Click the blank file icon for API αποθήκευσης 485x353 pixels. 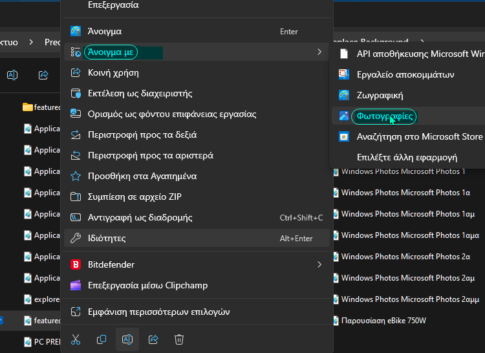[x=344, y=54]
